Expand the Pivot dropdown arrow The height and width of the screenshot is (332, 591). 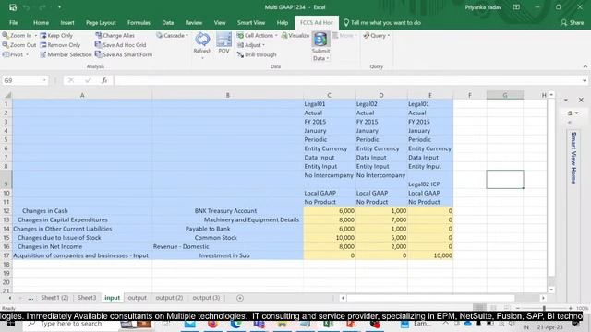[27, 54]
